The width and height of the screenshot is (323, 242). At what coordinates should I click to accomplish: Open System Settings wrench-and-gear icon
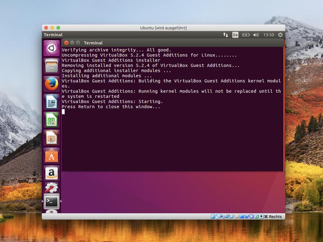click(x=52, y=188)
